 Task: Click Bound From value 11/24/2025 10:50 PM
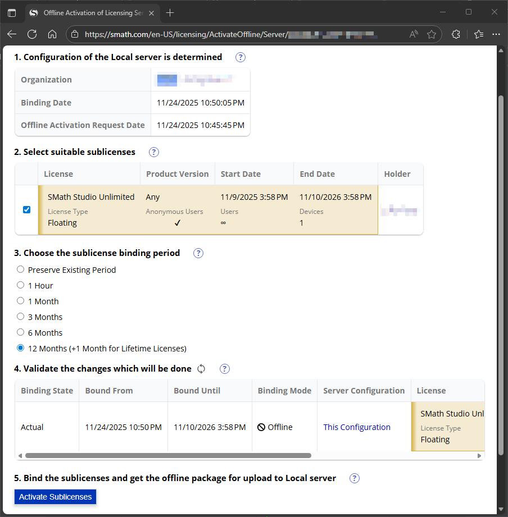tap(124, 427)
